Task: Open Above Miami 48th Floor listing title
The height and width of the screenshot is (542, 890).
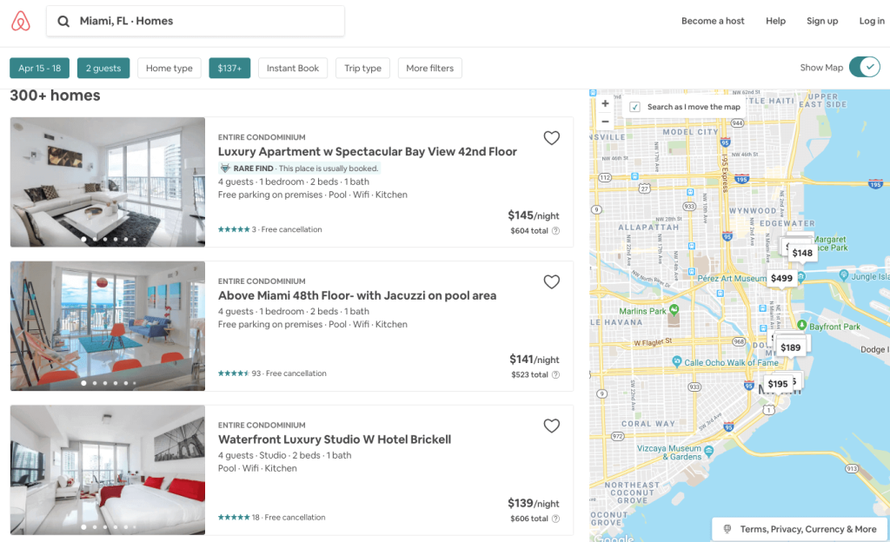Action: pyautogui.click(x=357, y=295)
